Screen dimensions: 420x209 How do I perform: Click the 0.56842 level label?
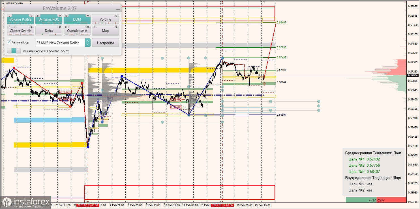[x=282, y=82]
